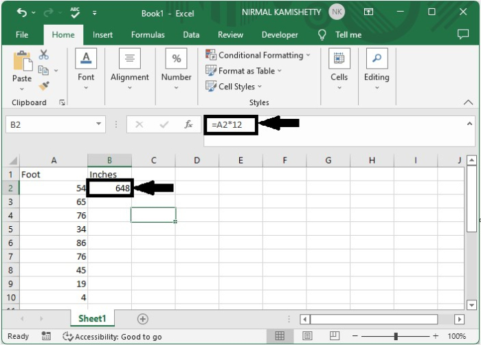This screenshot has height=345, width=481.
Task: Click the Insert Function fx icon
Action: (188, 124)
